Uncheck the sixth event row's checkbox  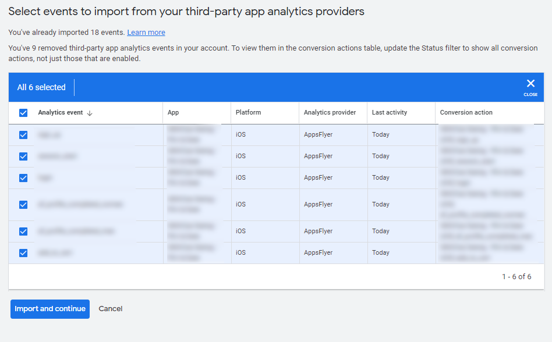pos(23,253)
